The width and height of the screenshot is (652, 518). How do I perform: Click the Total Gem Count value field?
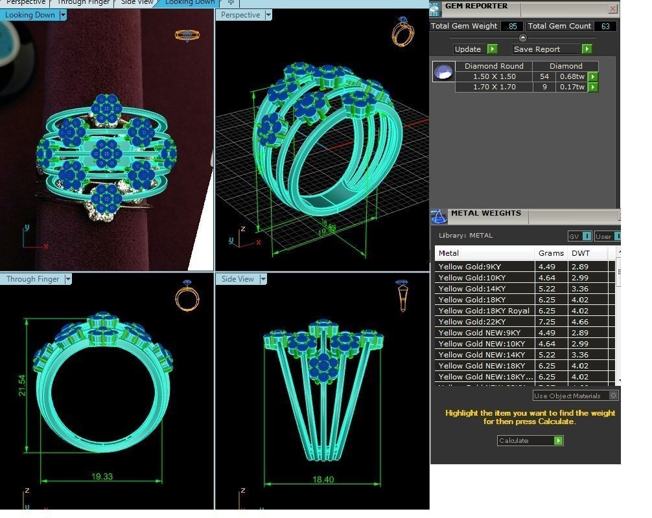point(605,26)
